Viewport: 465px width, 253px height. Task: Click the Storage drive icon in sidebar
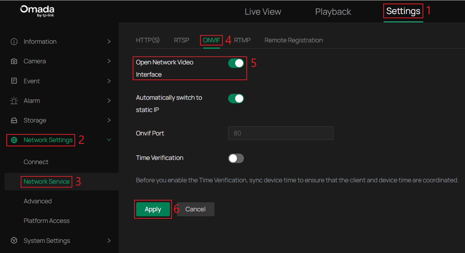(14, 120)
